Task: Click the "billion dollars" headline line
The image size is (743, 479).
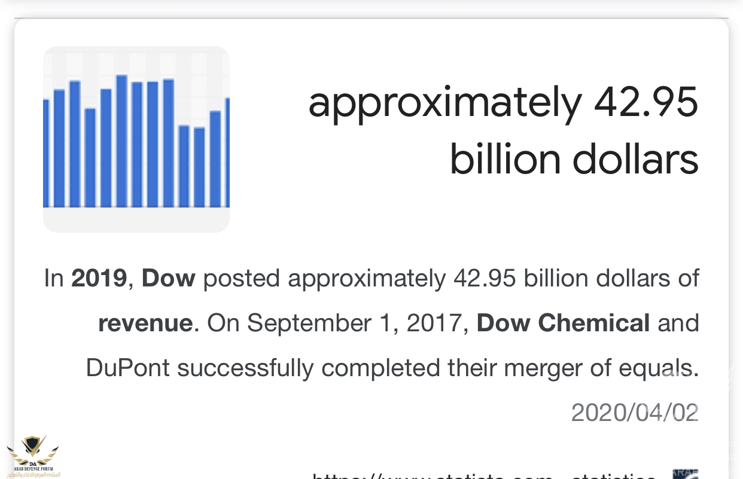Action: click(574, 160)
